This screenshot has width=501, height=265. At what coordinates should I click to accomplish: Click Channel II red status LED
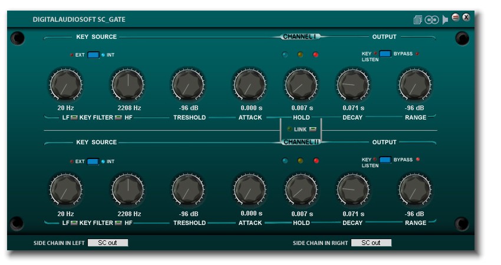pos(316,161)
